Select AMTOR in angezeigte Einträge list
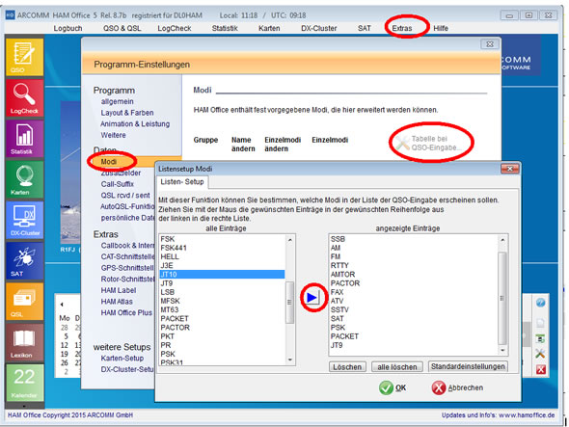The image size is (569, 427). click(x=414, y=275)
